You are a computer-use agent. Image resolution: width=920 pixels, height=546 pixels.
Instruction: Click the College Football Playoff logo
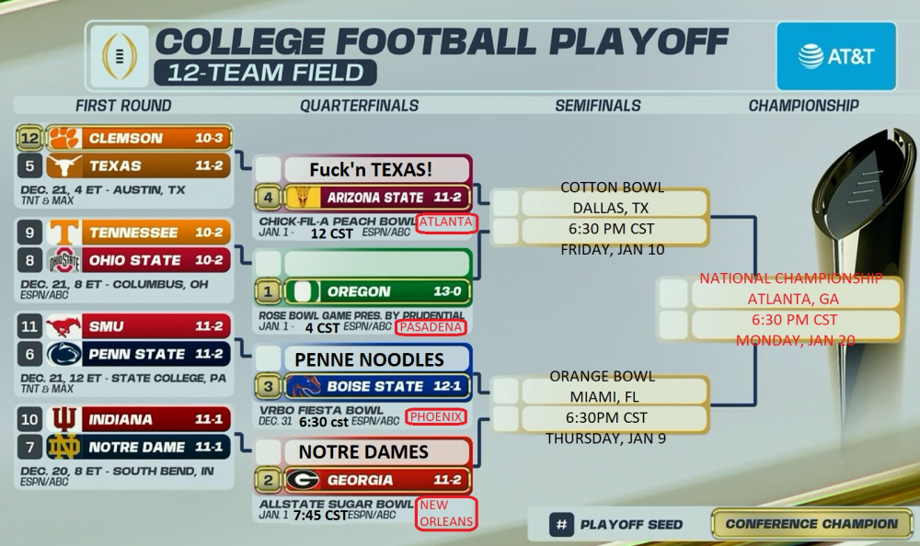118,54
